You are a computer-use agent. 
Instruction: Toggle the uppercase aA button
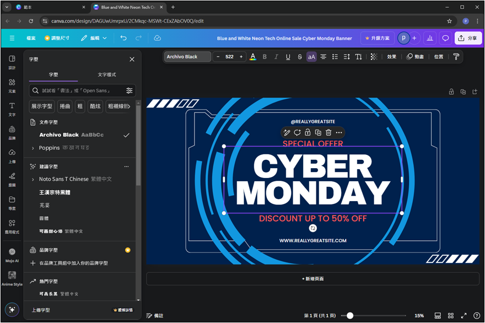311,57
